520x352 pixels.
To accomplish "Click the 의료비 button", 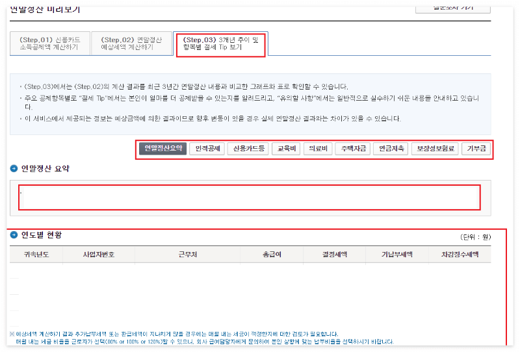I will (x=318, y=149).
